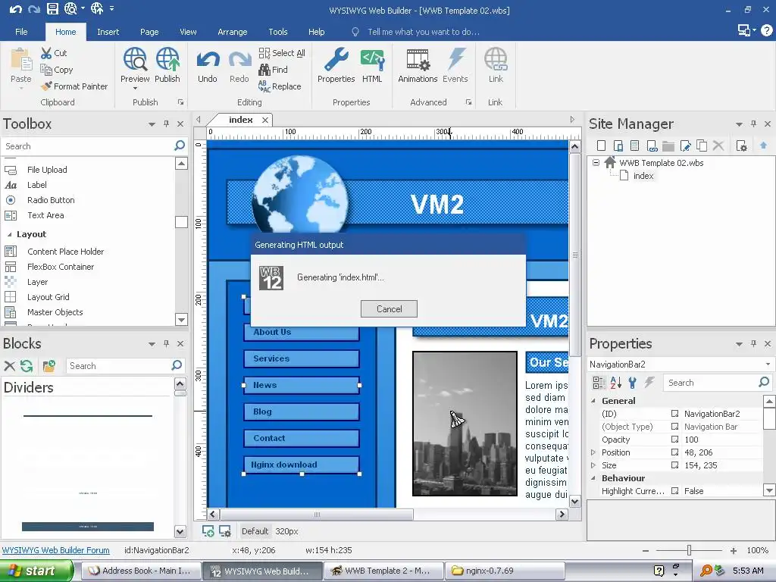Open the File menu
Screen dimensions: 776x582
[21, 32]
